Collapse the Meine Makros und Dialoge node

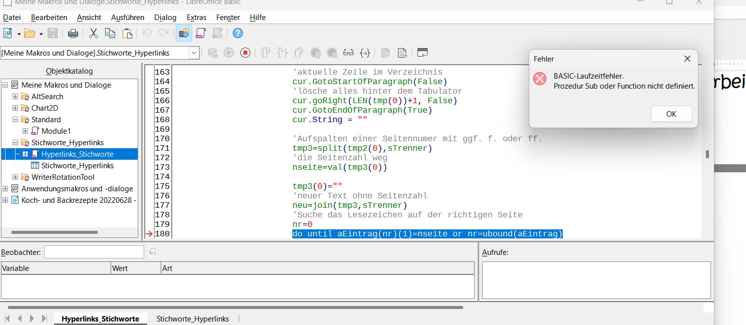click(6, 85)
